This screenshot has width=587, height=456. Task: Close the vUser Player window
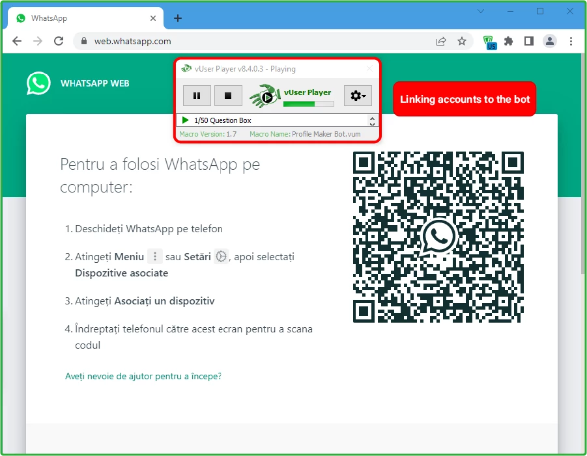(369, 68)
